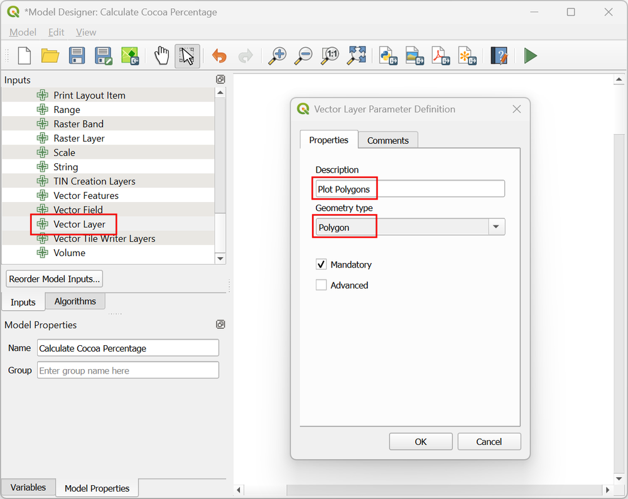Click the canvas vertical scroll down arrow

point(619,478)
